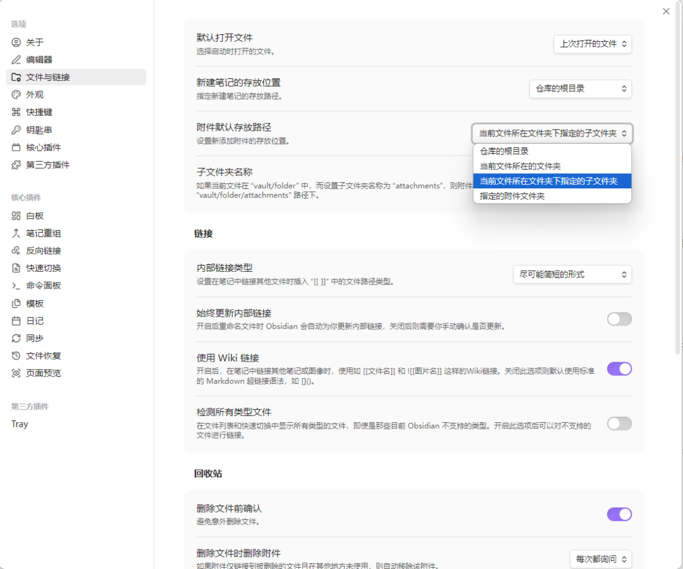The height and width of the screenshot is (569, 683).
Task: Click the 外观 palette icon
Action: pyautogui.click(x=16, y=95)
